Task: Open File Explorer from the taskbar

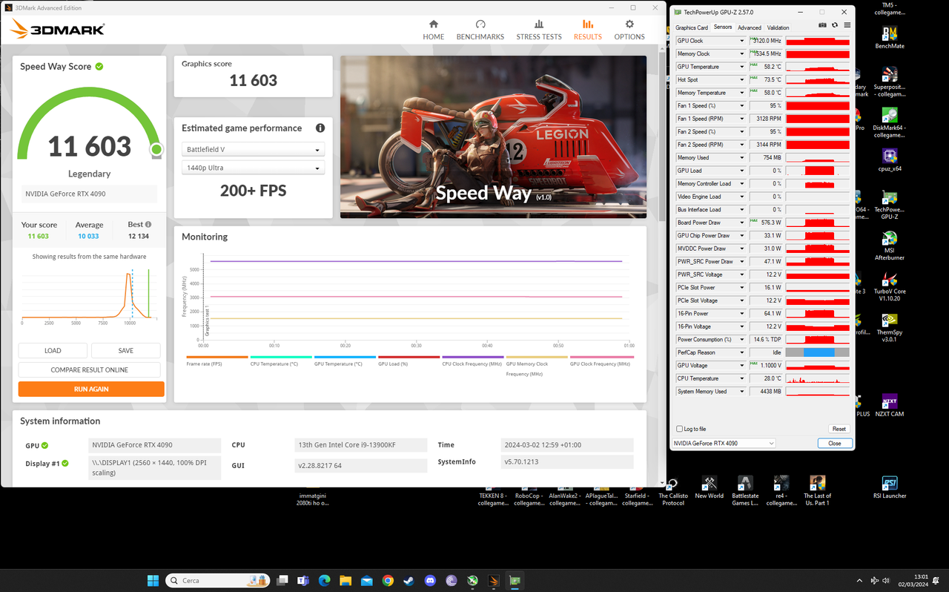Action: pos(345,581)
